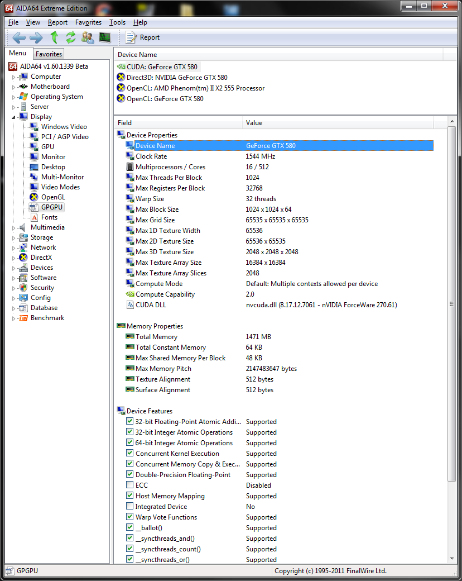The image size is (462, 581).
Task: Open Multi-Monitor in the sidebar tree
Action: pyautogui.click(x=62, y=177)
